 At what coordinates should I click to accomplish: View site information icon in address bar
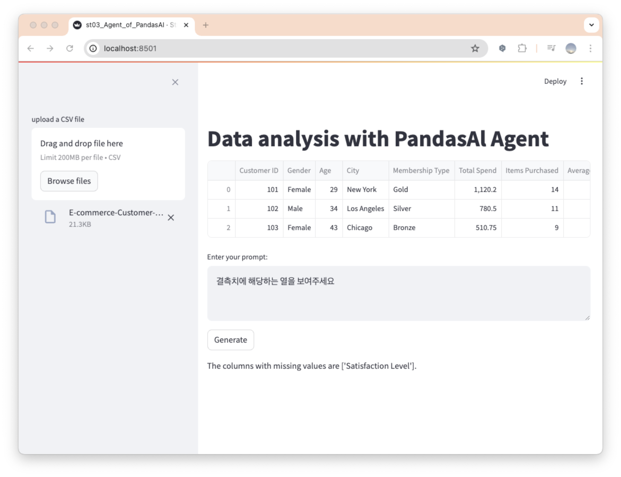[x=93, y=49]
